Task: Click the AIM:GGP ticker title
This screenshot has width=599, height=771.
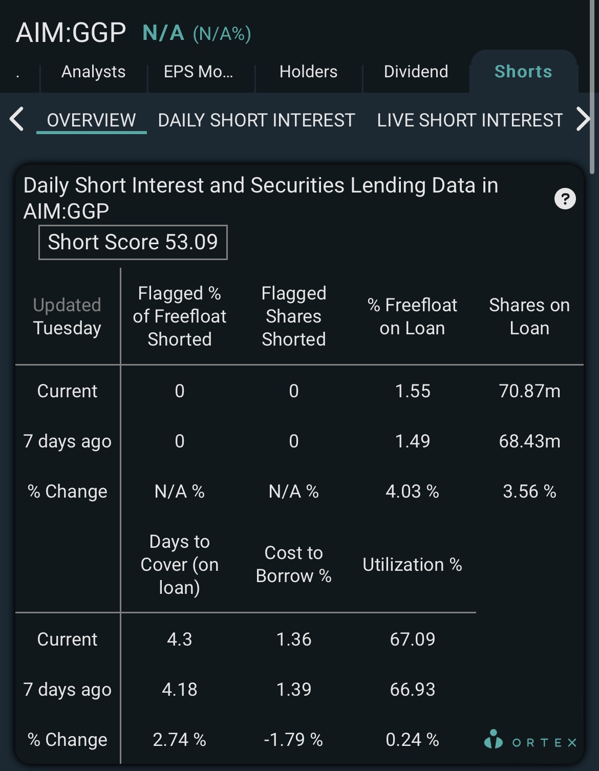Action: click(x=71, y=33)
